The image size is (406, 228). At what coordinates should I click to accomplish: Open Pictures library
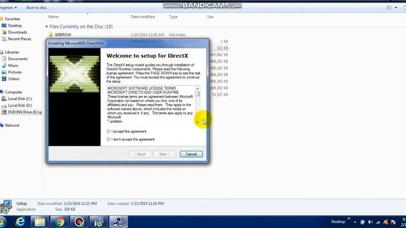click(15, 72)
